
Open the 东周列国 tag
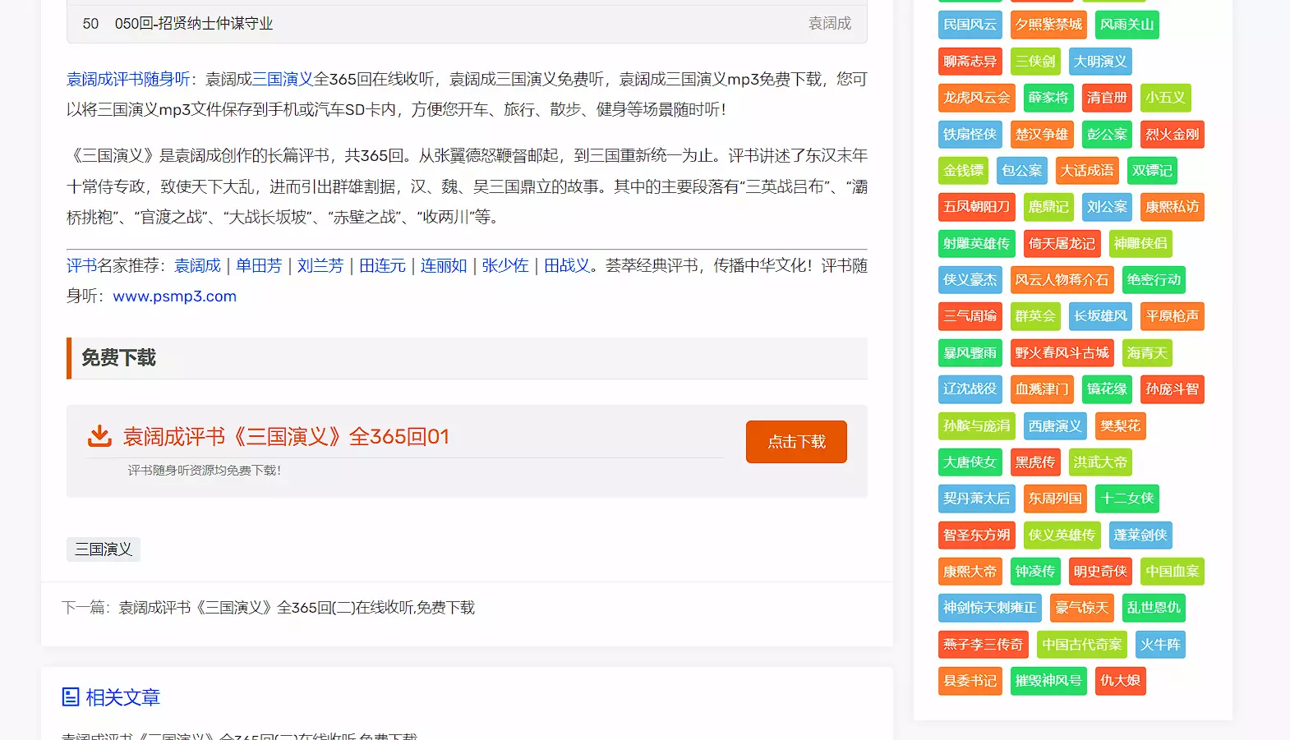[x=1055, y=499]
